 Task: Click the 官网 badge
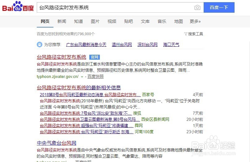95,57
